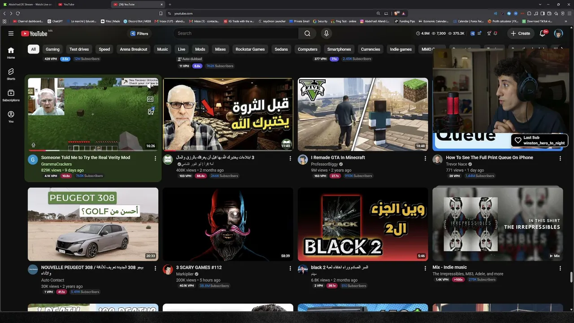The height and width of the screenshot is (323, 574).
Task: Click the page vertical scrollbar
Action: coord(571,277)
